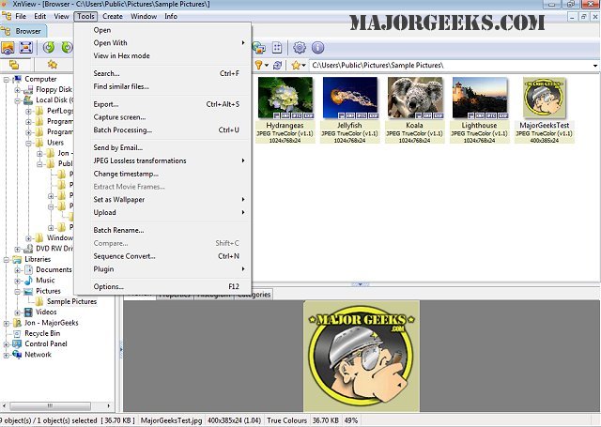Select Capture screen menu entry

click(x=119, y=117)
